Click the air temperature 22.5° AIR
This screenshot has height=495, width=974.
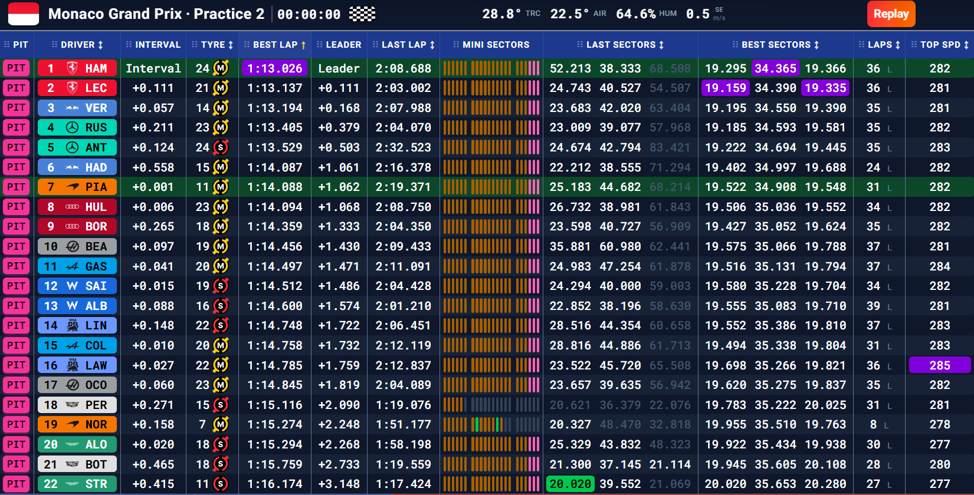coord(578,14)
